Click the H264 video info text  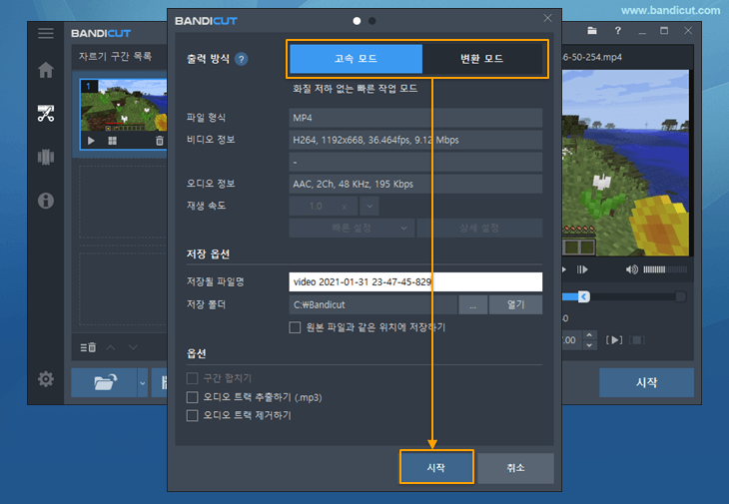point(375,140)
